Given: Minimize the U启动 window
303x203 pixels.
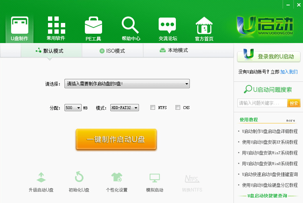Looking at the screenshot, I should point(288,5).
